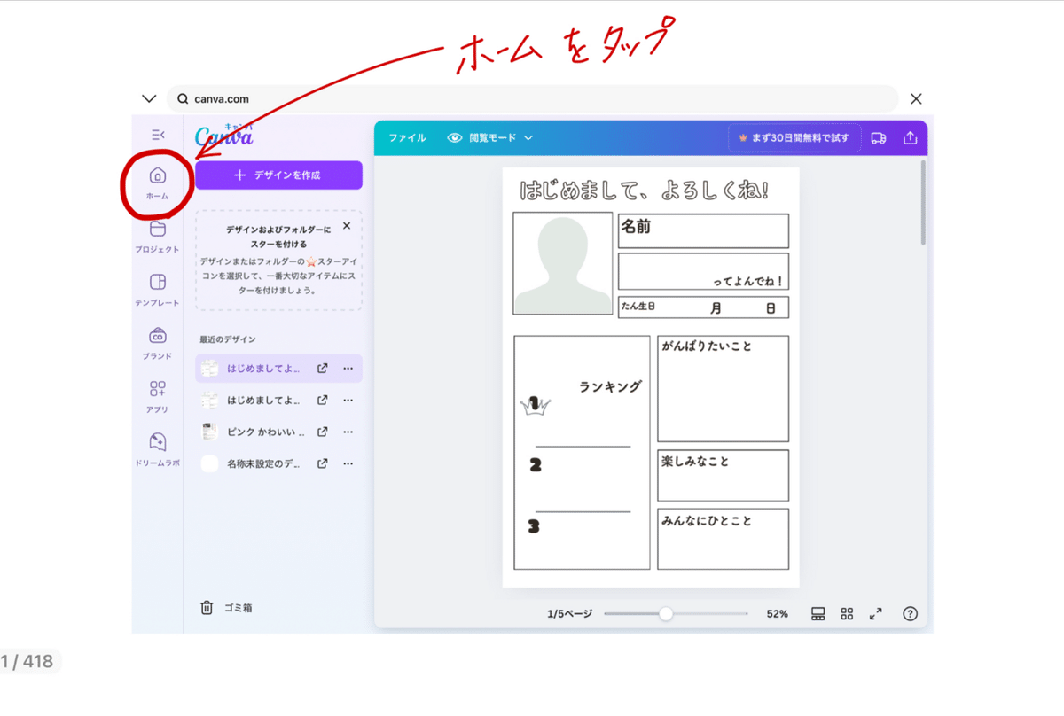The width and height of the screenshot is (1064, 716).
Task: Click デザインを作成 button
Action: tap(278, 175)
